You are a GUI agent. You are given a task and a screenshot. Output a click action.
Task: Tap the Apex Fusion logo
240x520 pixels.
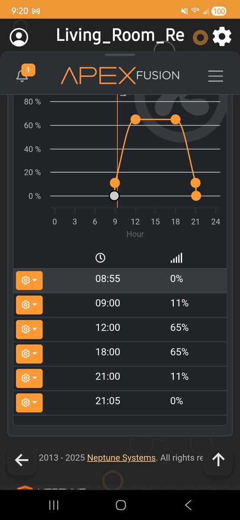[x=120, y=76]
